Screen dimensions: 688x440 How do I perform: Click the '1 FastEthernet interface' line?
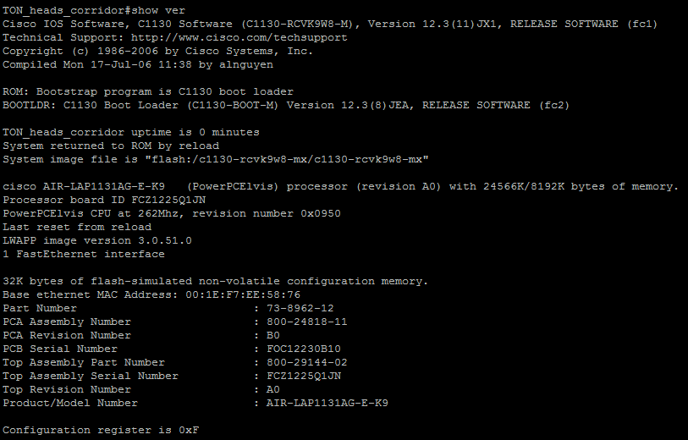coord(84,254)
